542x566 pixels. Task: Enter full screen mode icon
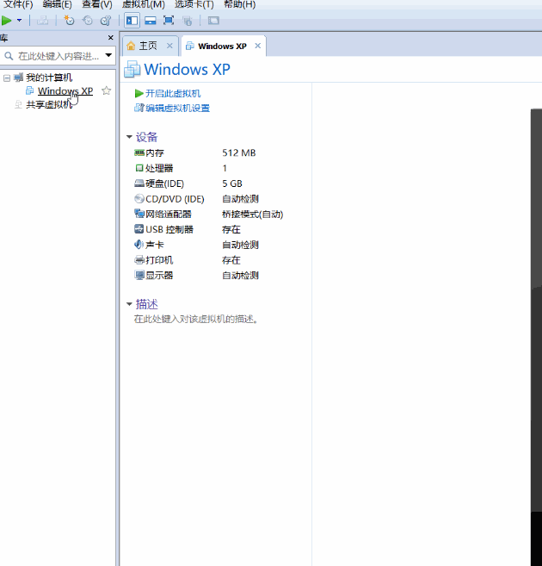point(169,21)
